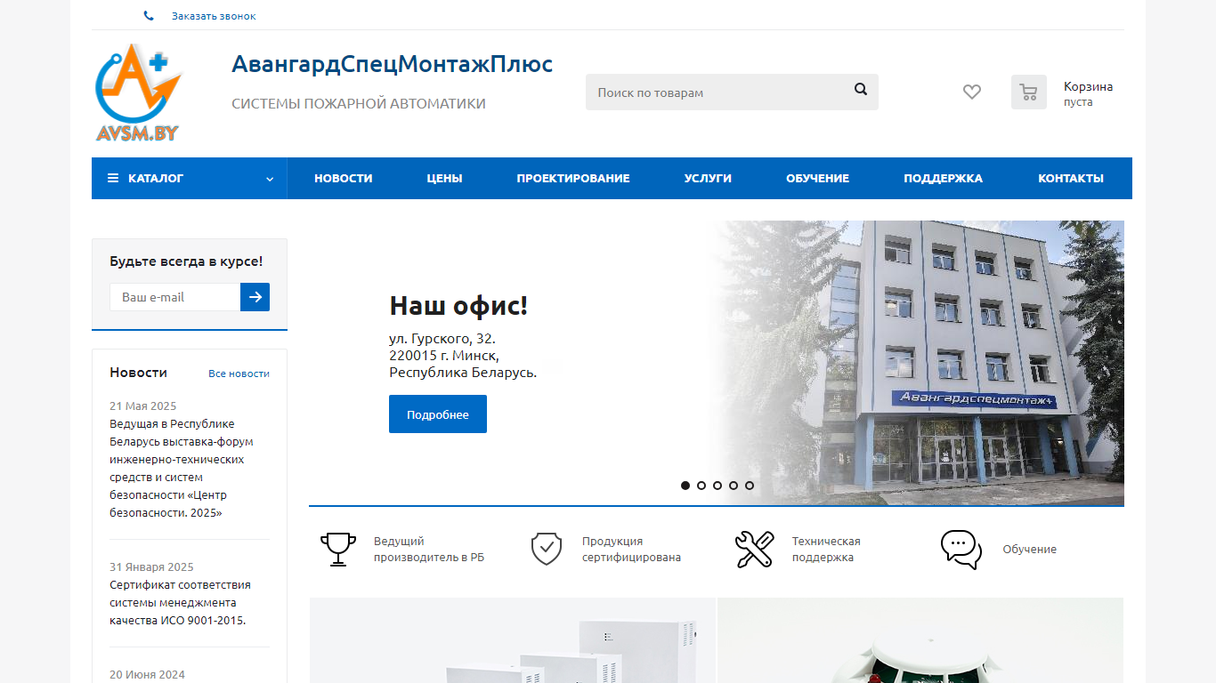The image size is (1216, 683).
Task: Open news about Центр безопасности. 2025 exhibition
Action: click(x=182, y=469)
